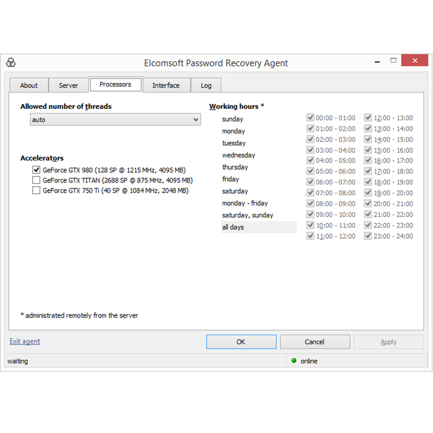Screen dimensions: 433x433
Task: Toggle the 20:00 - 21:00 hour checkbox
Action: click(368, 204)
